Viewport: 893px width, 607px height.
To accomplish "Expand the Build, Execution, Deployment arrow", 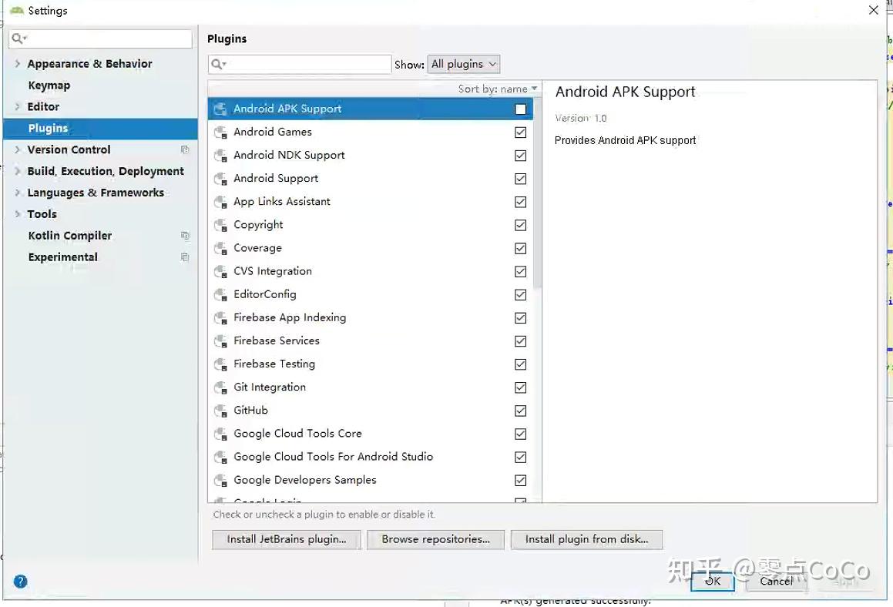I will [18, 172].
